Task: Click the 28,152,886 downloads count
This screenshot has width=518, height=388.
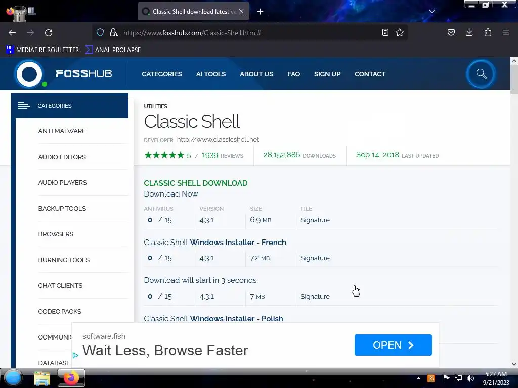Action: pyautogui.click(x=281, y=155)
